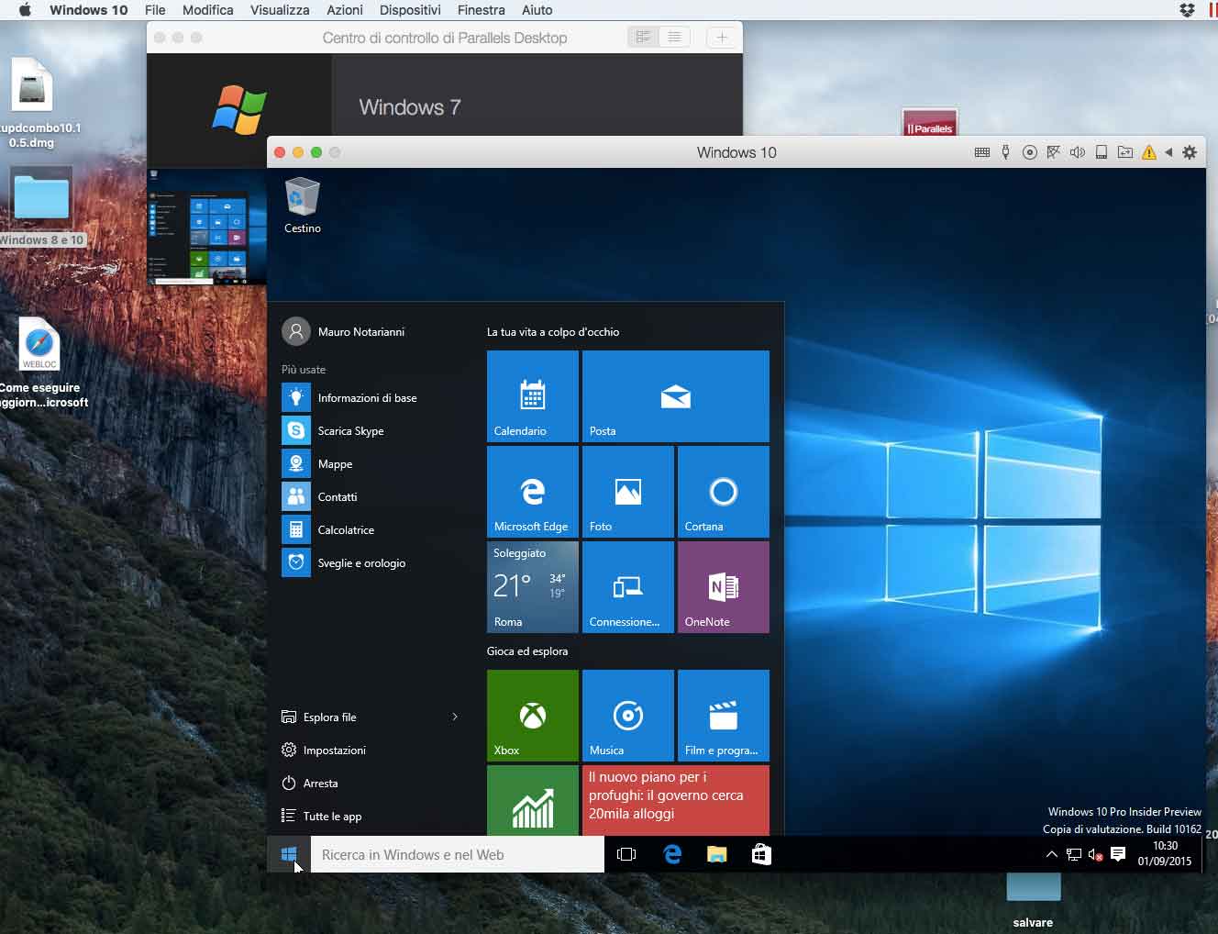Open Tutte le app list
This screenshot has width=1218, height=934.
coord(332,817)
